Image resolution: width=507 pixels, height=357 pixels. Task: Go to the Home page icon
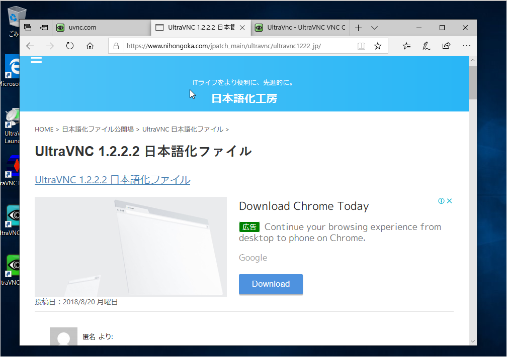click(90, 46)
